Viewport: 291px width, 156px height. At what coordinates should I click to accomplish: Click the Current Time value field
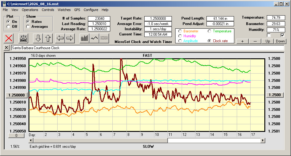pyautogui.click(x=158, y=34)
